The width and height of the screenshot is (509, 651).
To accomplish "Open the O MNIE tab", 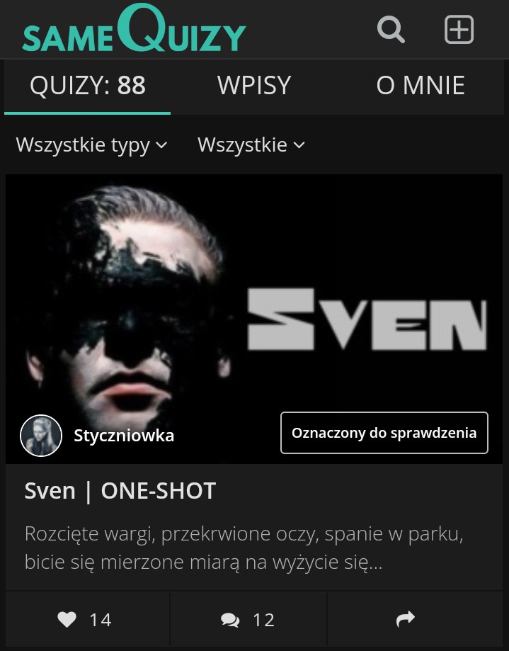I will tap(421, 86).
